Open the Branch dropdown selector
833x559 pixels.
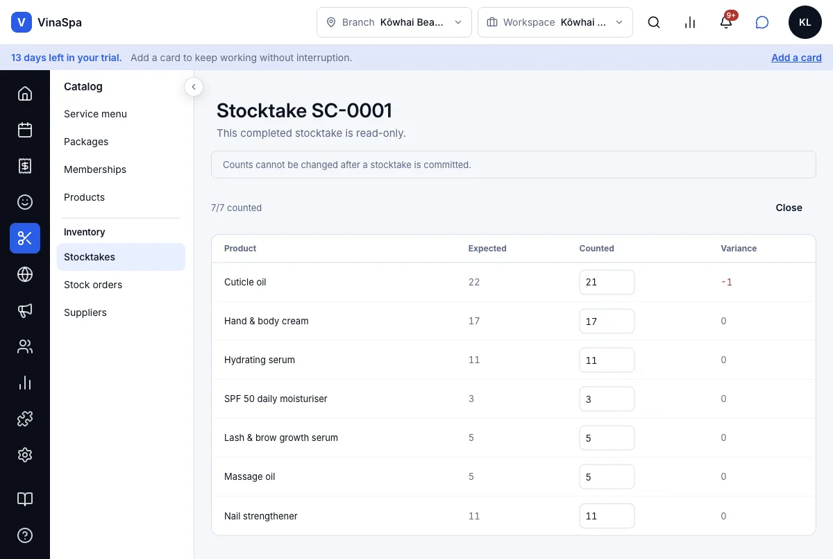(x=394, y=22)
